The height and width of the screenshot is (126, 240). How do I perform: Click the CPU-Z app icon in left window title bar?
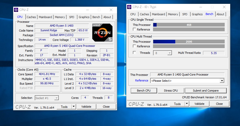[x=16, y=10]
